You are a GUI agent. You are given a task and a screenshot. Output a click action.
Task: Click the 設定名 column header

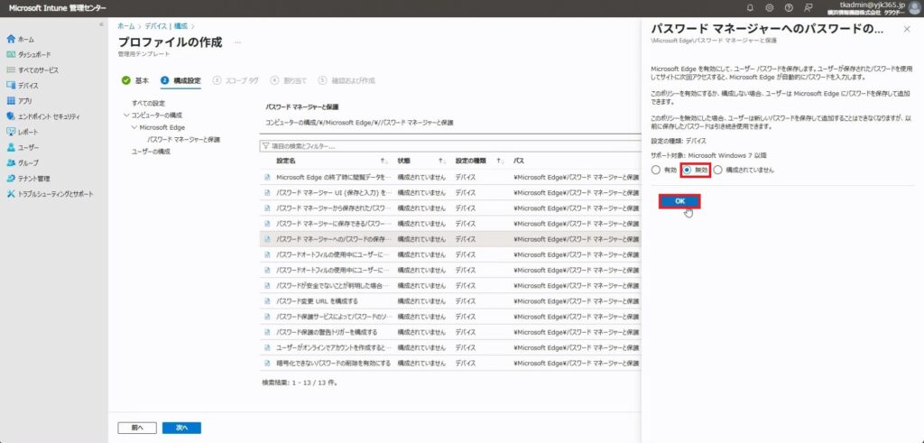(x=286, y=161)
